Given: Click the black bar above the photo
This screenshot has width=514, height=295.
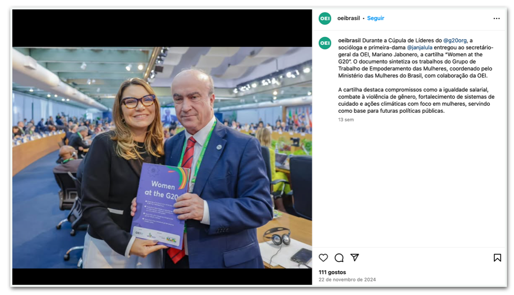Looking at the screenshot, I should point(162,28).
